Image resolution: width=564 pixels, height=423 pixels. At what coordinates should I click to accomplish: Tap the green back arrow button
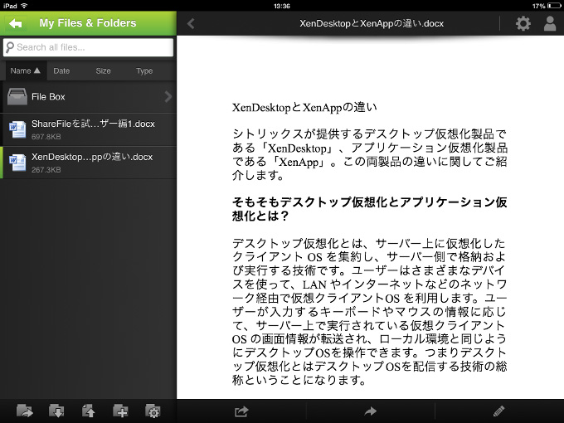click(x=16, y=23)
